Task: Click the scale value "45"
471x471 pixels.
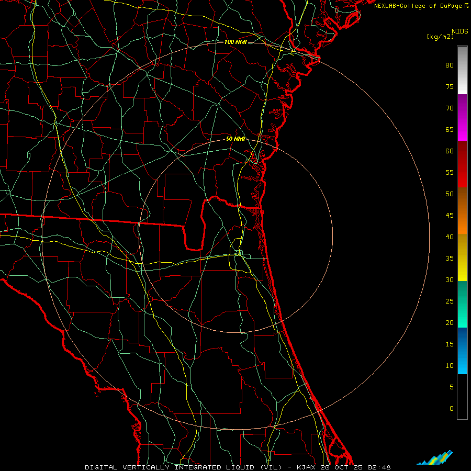Action: click(450, 216)
